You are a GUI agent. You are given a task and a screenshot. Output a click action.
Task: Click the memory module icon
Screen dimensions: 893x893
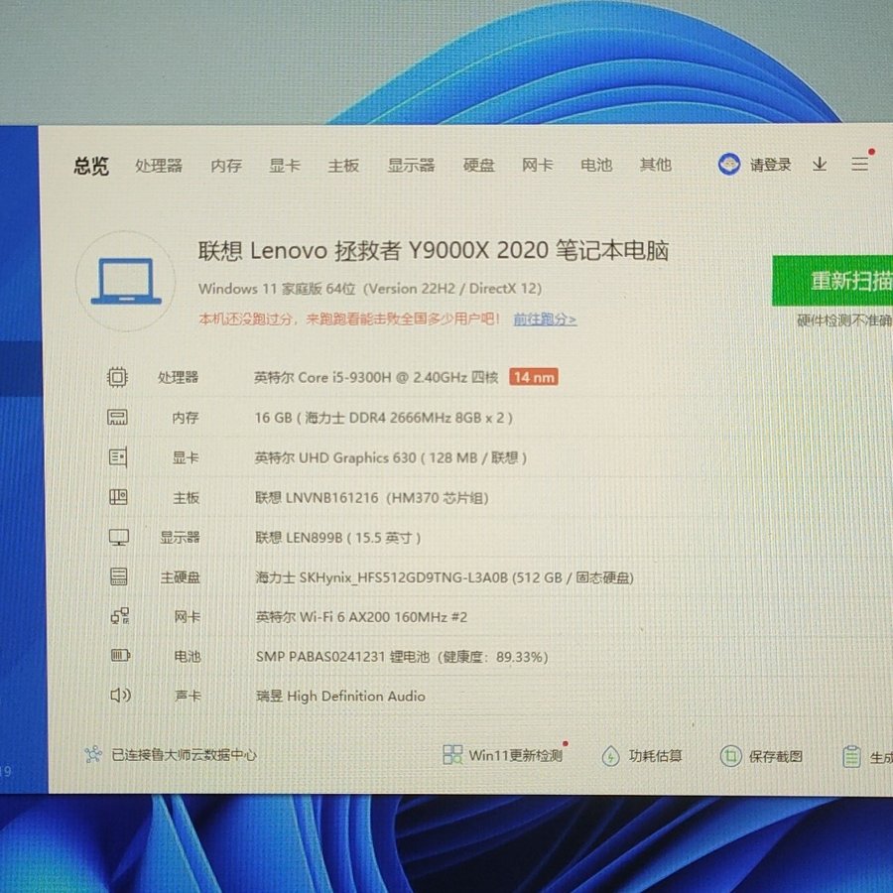click(x=117, y=418)
